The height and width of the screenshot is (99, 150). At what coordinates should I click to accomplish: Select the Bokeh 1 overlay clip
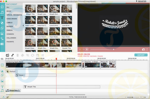(36, 75)
